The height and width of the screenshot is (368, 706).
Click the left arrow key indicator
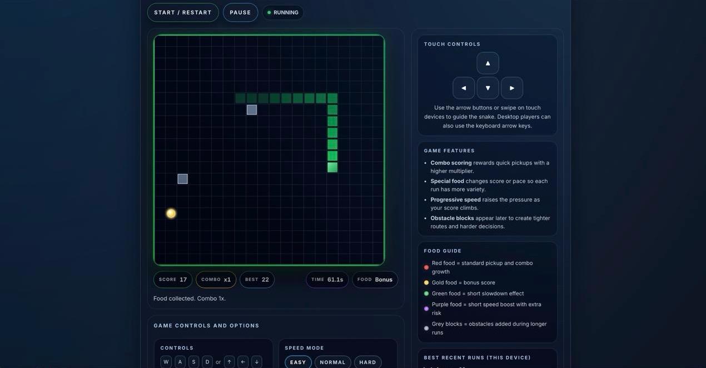click(243, 362)
